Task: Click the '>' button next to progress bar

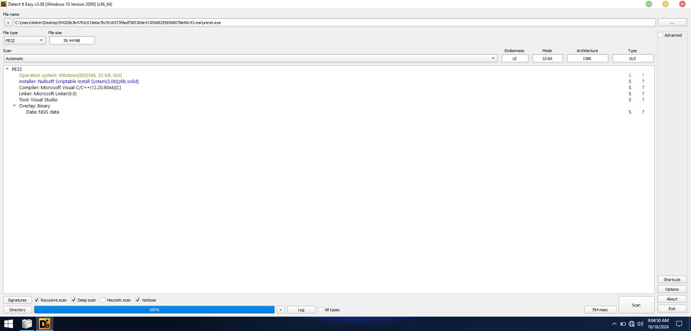Action: click(x=281, y=310)
